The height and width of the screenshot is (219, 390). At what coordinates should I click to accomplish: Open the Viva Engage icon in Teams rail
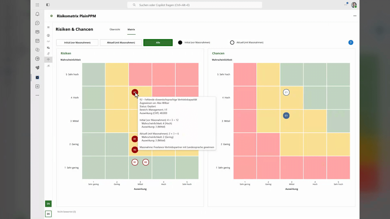[37, 68]
